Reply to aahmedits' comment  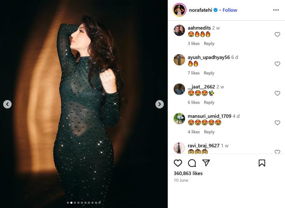(x=209, y=44)
